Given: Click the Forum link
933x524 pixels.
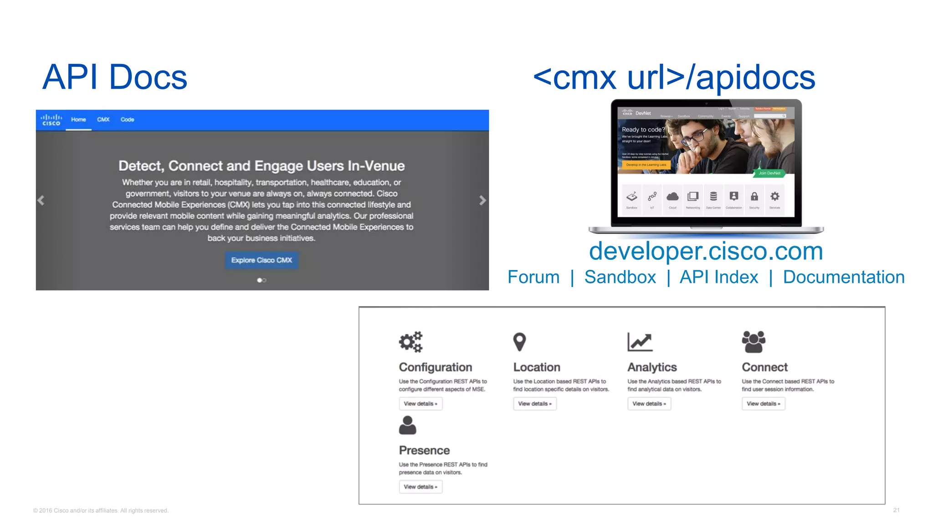Looking at the screenshot, I should click(x=533, y=277).
